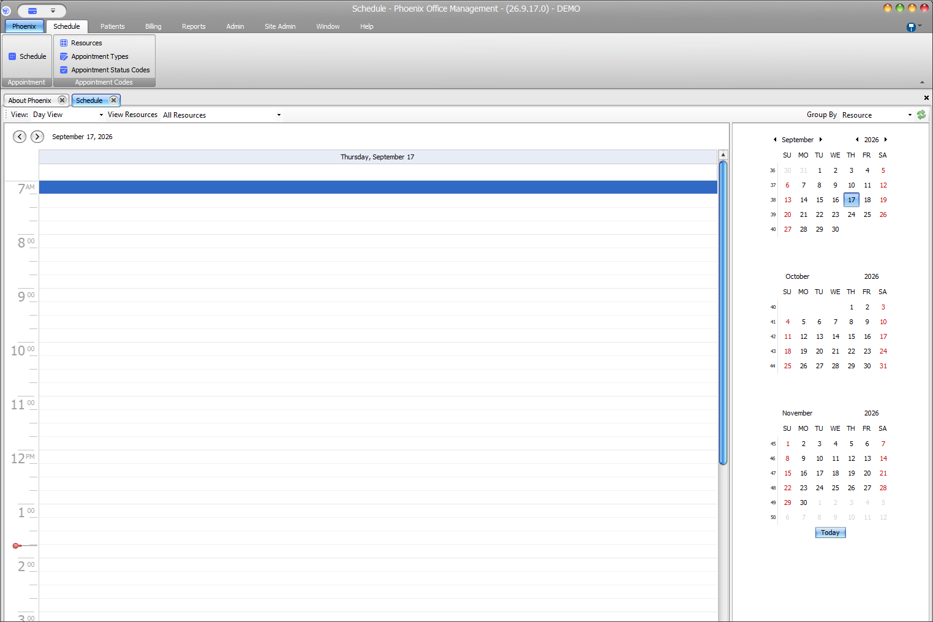933x622 pixels.
Task: Click the quick access toolbar icon
Action: pyautogui.click(x=32, y=10)
